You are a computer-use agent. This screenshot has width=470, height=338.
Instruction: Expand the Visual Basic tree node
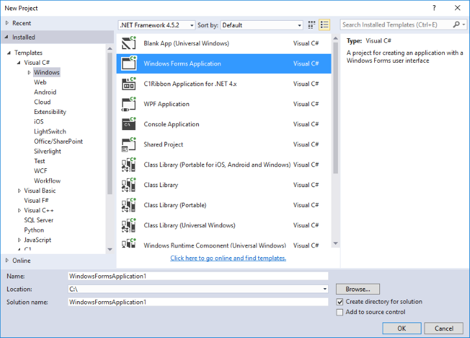pyautogui.click(x=19, y=191)
